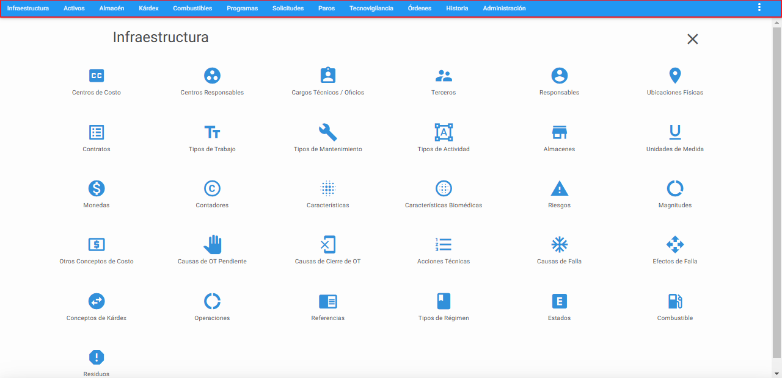Open the Terceros people icon
Image resolution: width=782 pixels, height=378 pixels.
(444, 76)
